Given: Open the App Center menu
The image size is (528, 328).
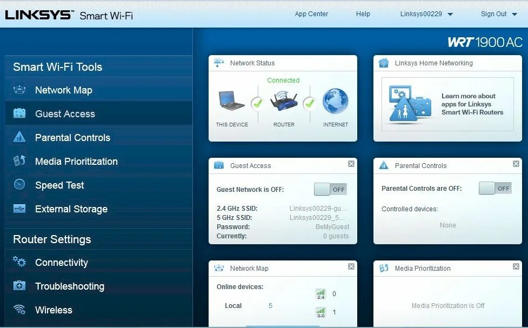Looking at the screenshot, I should tap(311, 14).
